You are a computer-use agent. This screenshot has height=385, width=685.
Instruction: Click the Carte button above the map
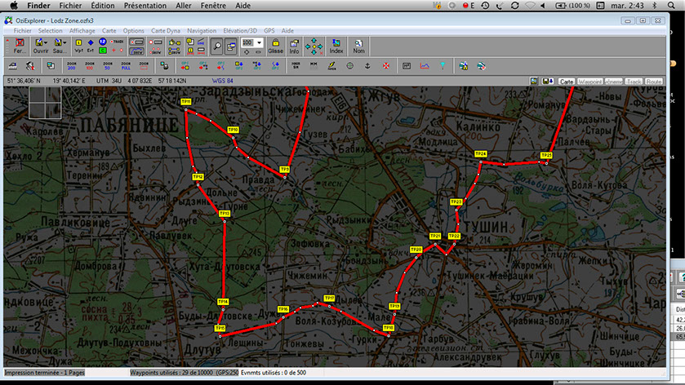point(567,82)
